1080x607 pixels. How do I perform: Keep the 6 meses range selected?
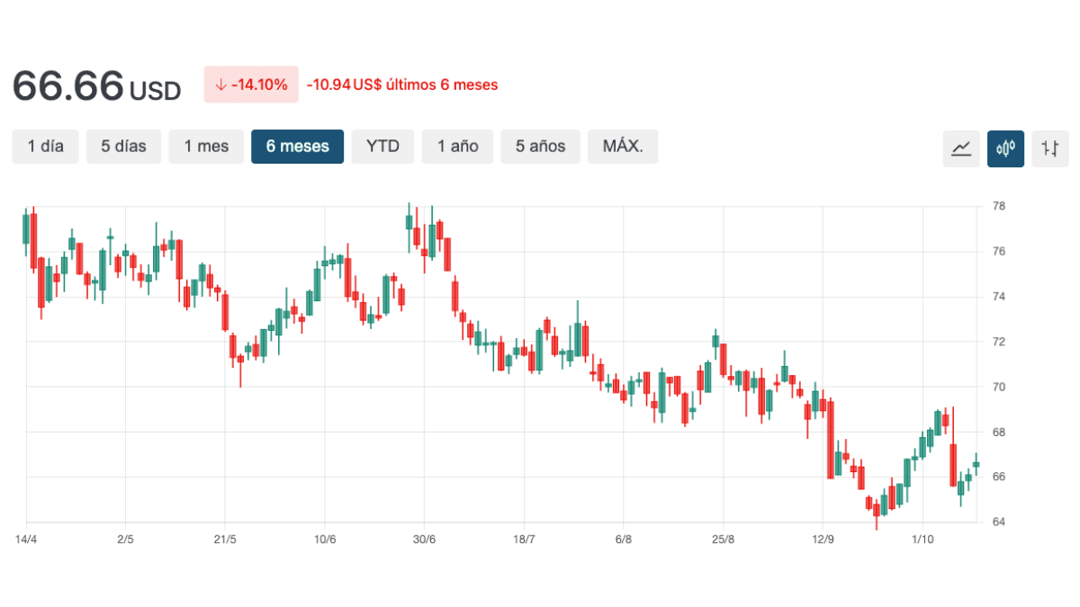[x=297, y=146]
